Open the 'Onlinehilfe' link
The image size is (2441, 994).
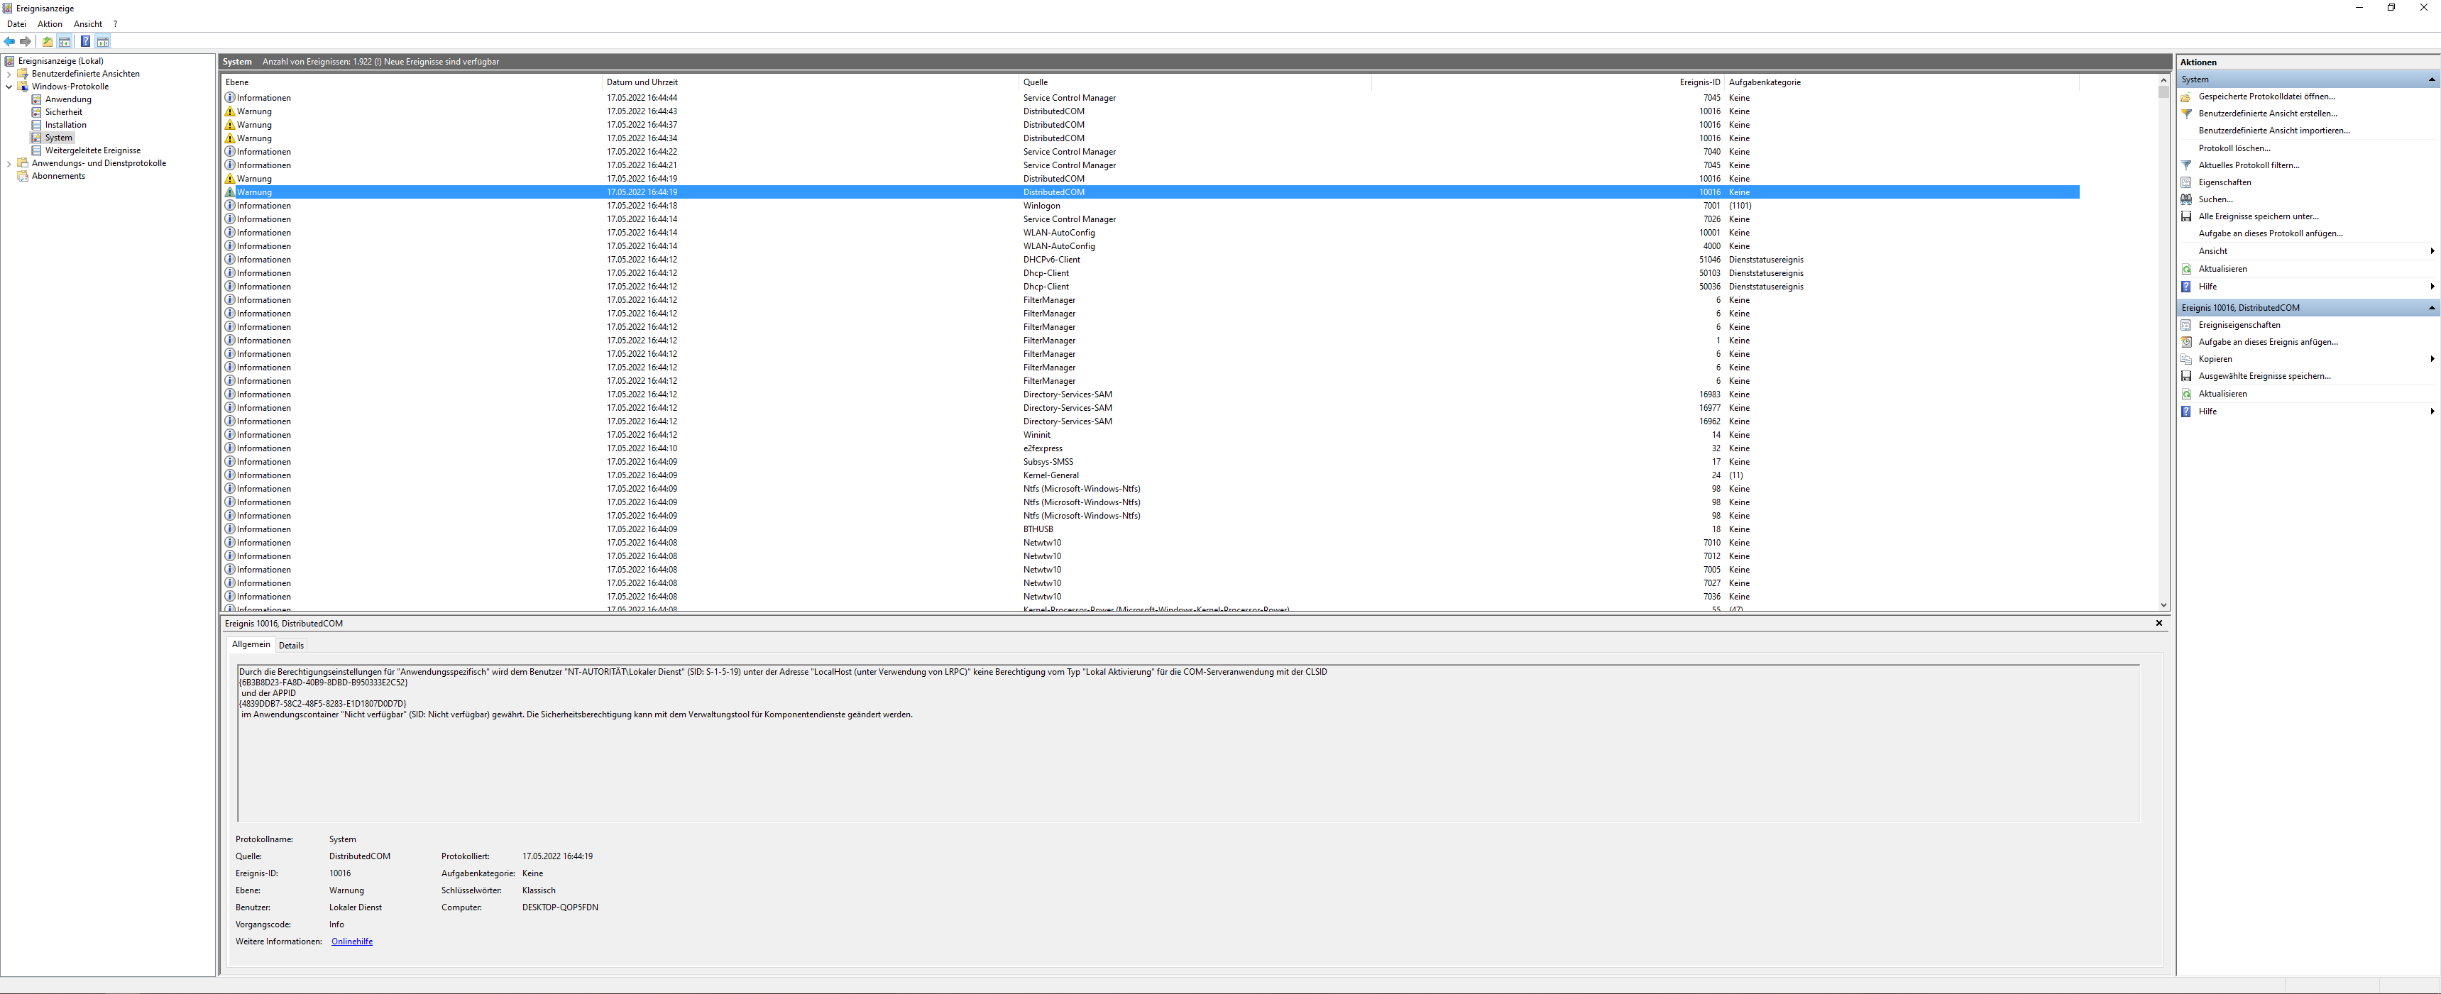click(x=351, y=942)
